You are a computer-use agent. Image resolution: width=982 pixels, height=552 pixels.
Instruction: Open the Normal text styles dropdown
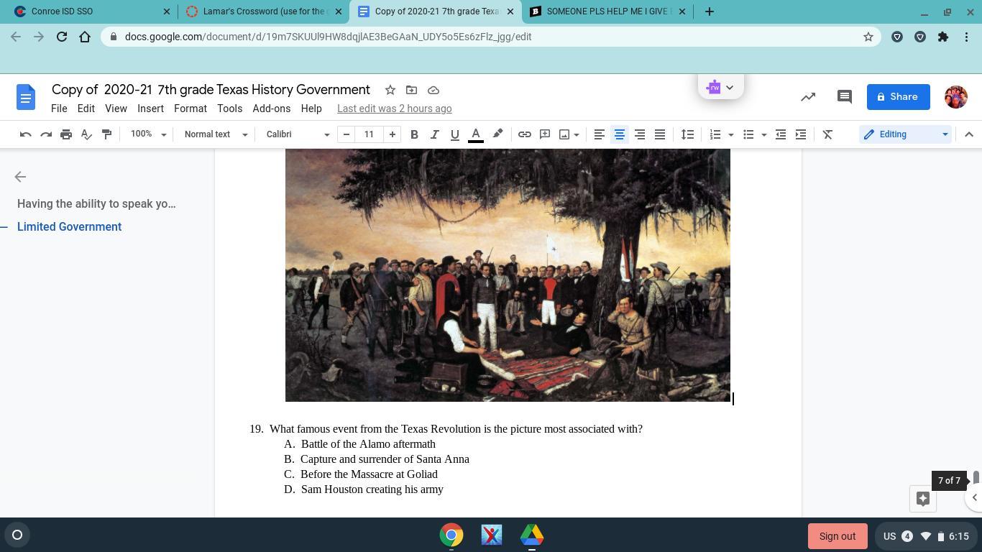pos(216,134)
